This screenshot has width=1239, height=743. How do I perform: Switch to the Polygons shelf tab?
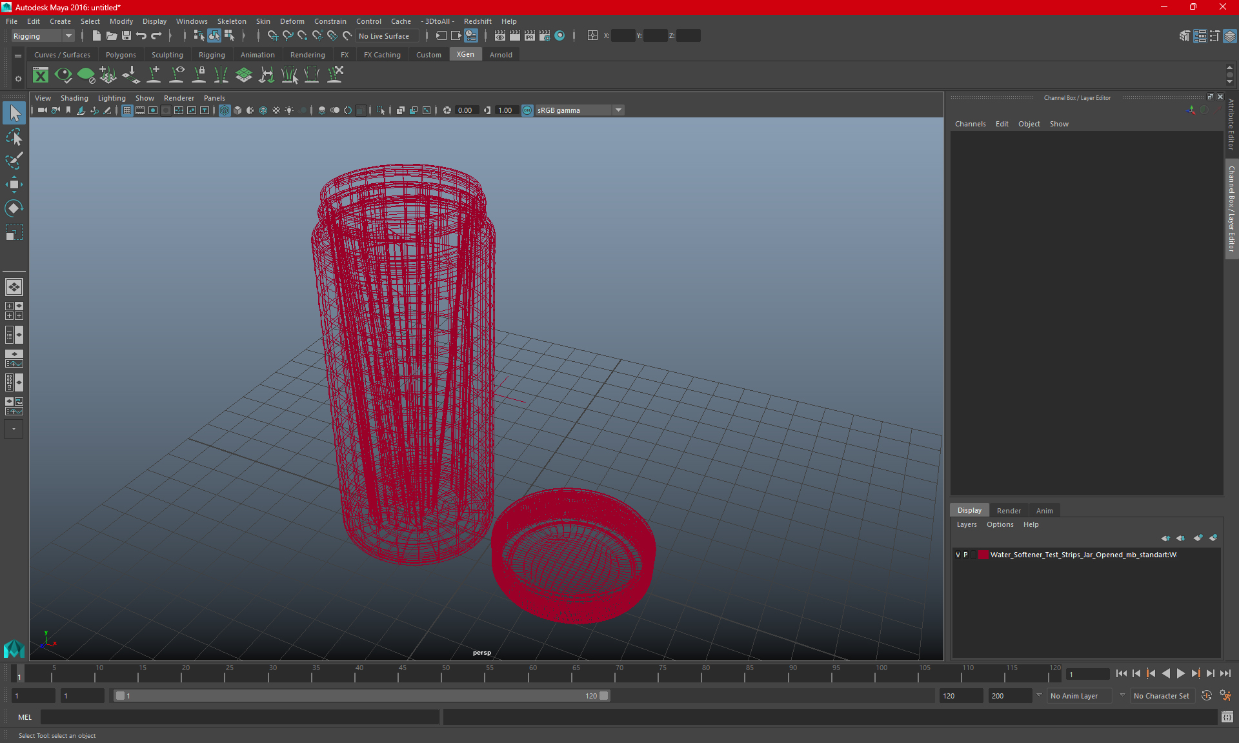[121, 55]
